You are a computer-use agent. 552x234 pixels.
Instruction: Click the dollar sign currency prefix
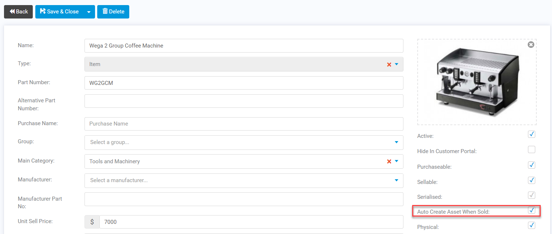click(92, 222)
